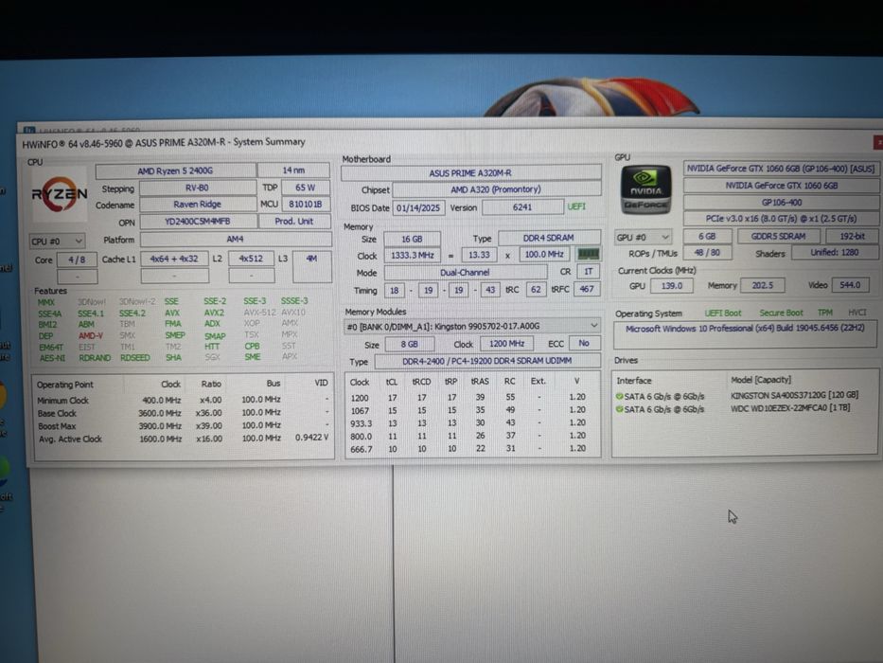Click the 192-bit bus width field
883x663 pixels.
pos(852,236)
